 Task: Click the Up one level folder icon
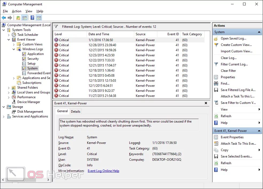point(18,18)
